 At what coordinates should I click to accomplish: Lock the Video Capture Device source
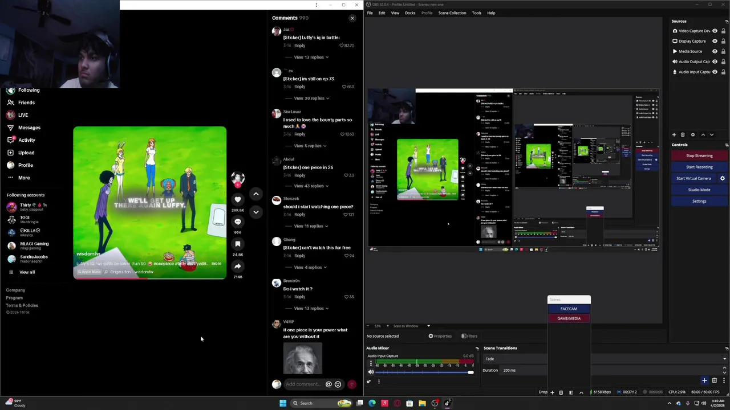pos(723,31)
